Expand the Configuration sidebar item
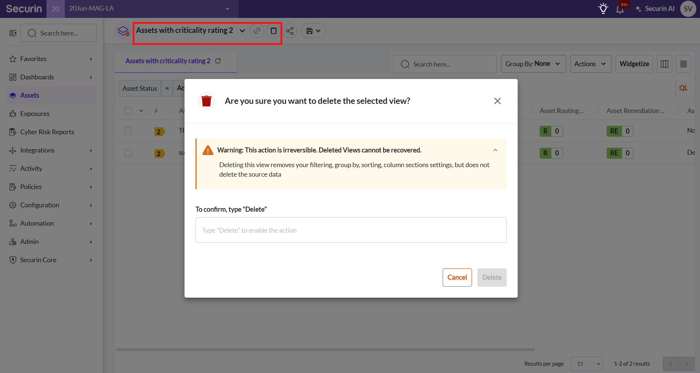This screenshot has width=700, height=373. [51, 205]
